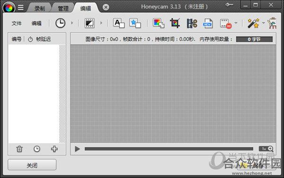Click the 0 字节 memory usage bar

point(254,39)
